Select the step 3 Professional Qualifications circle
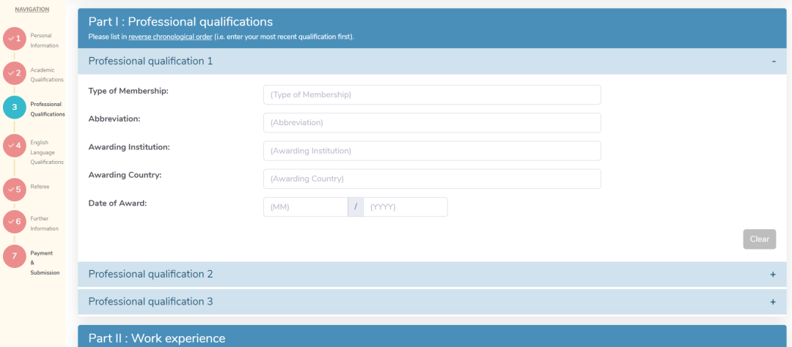 [15, 108]
